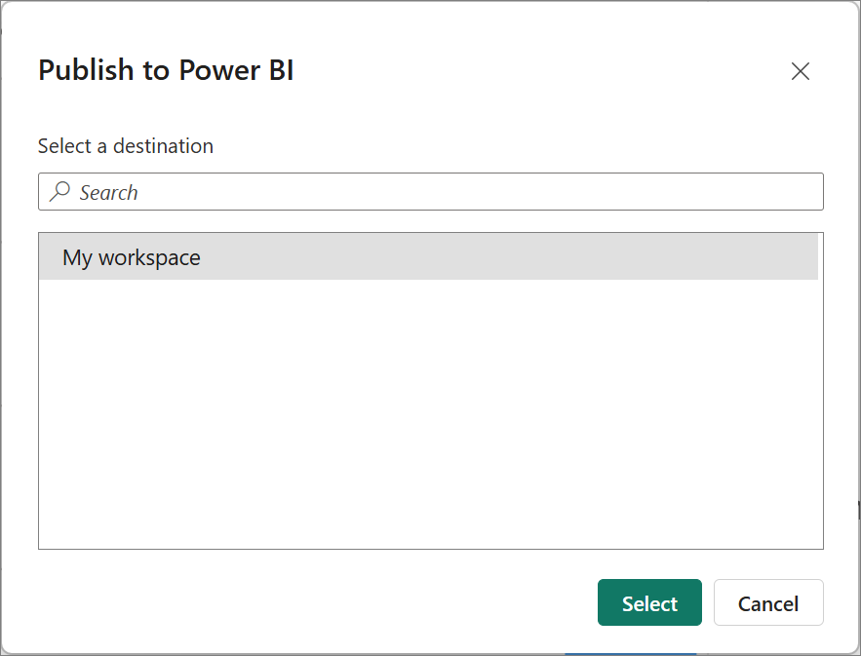Select My workspace as destination
Screen dimensions: 861x656
coord(428,257)
